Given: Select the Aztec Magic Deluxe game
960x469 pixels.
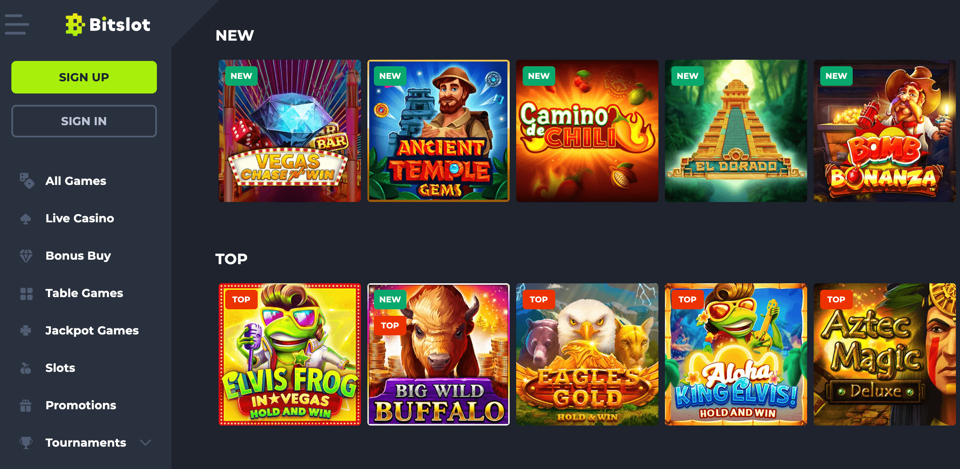Looking at the screenshot, I should 885,354.
